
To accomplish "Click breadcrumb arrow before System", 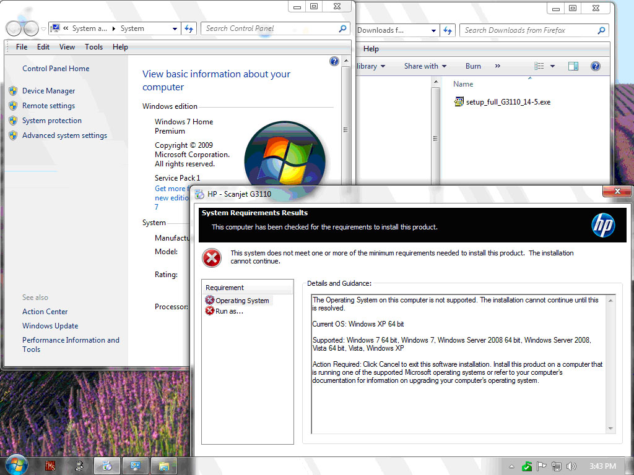I will point(114,28).
